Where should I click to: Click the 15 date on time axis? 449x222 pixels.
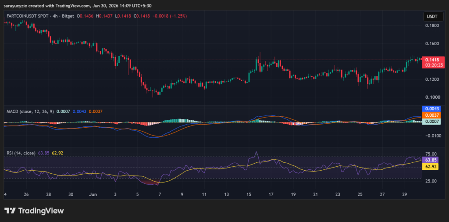249,194
